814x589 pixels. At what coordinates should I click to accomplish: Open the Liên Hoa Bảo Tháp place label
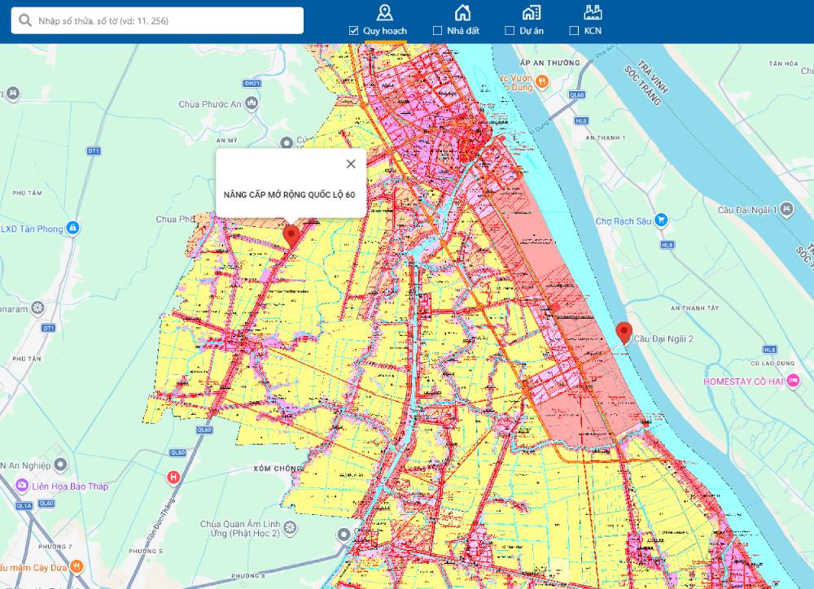click(69, 486)
